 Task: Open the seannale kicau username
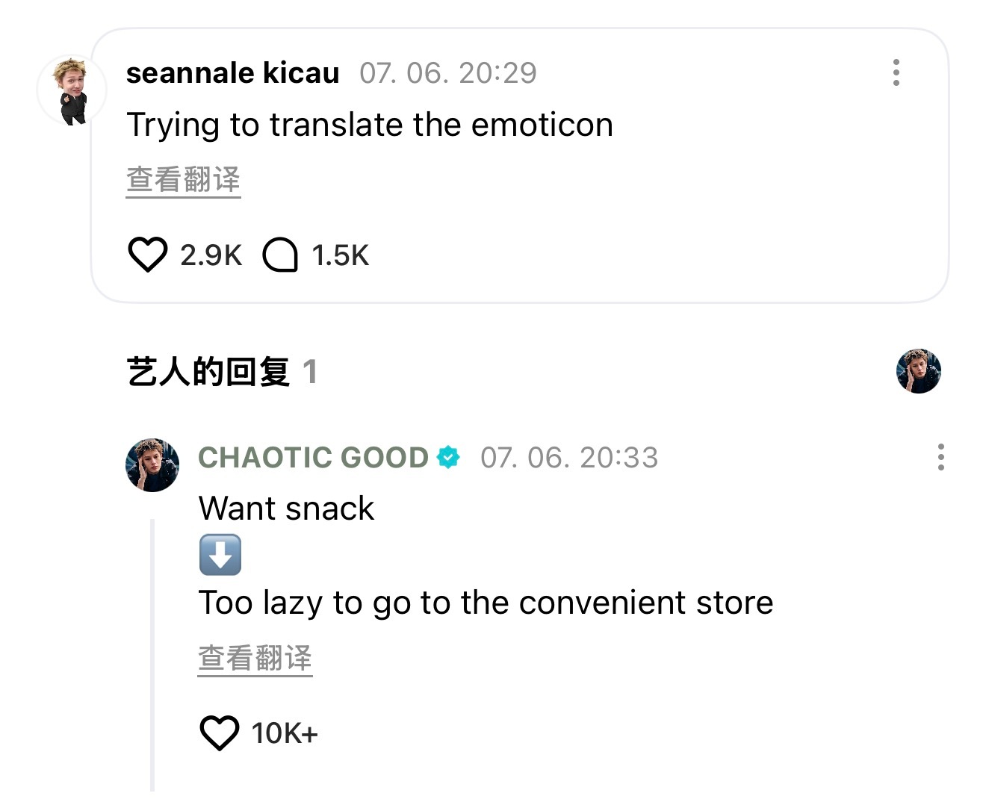tap(232, 72)
